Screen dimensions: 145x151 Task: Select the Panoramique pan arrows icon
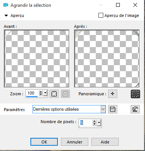click(113, 94)
